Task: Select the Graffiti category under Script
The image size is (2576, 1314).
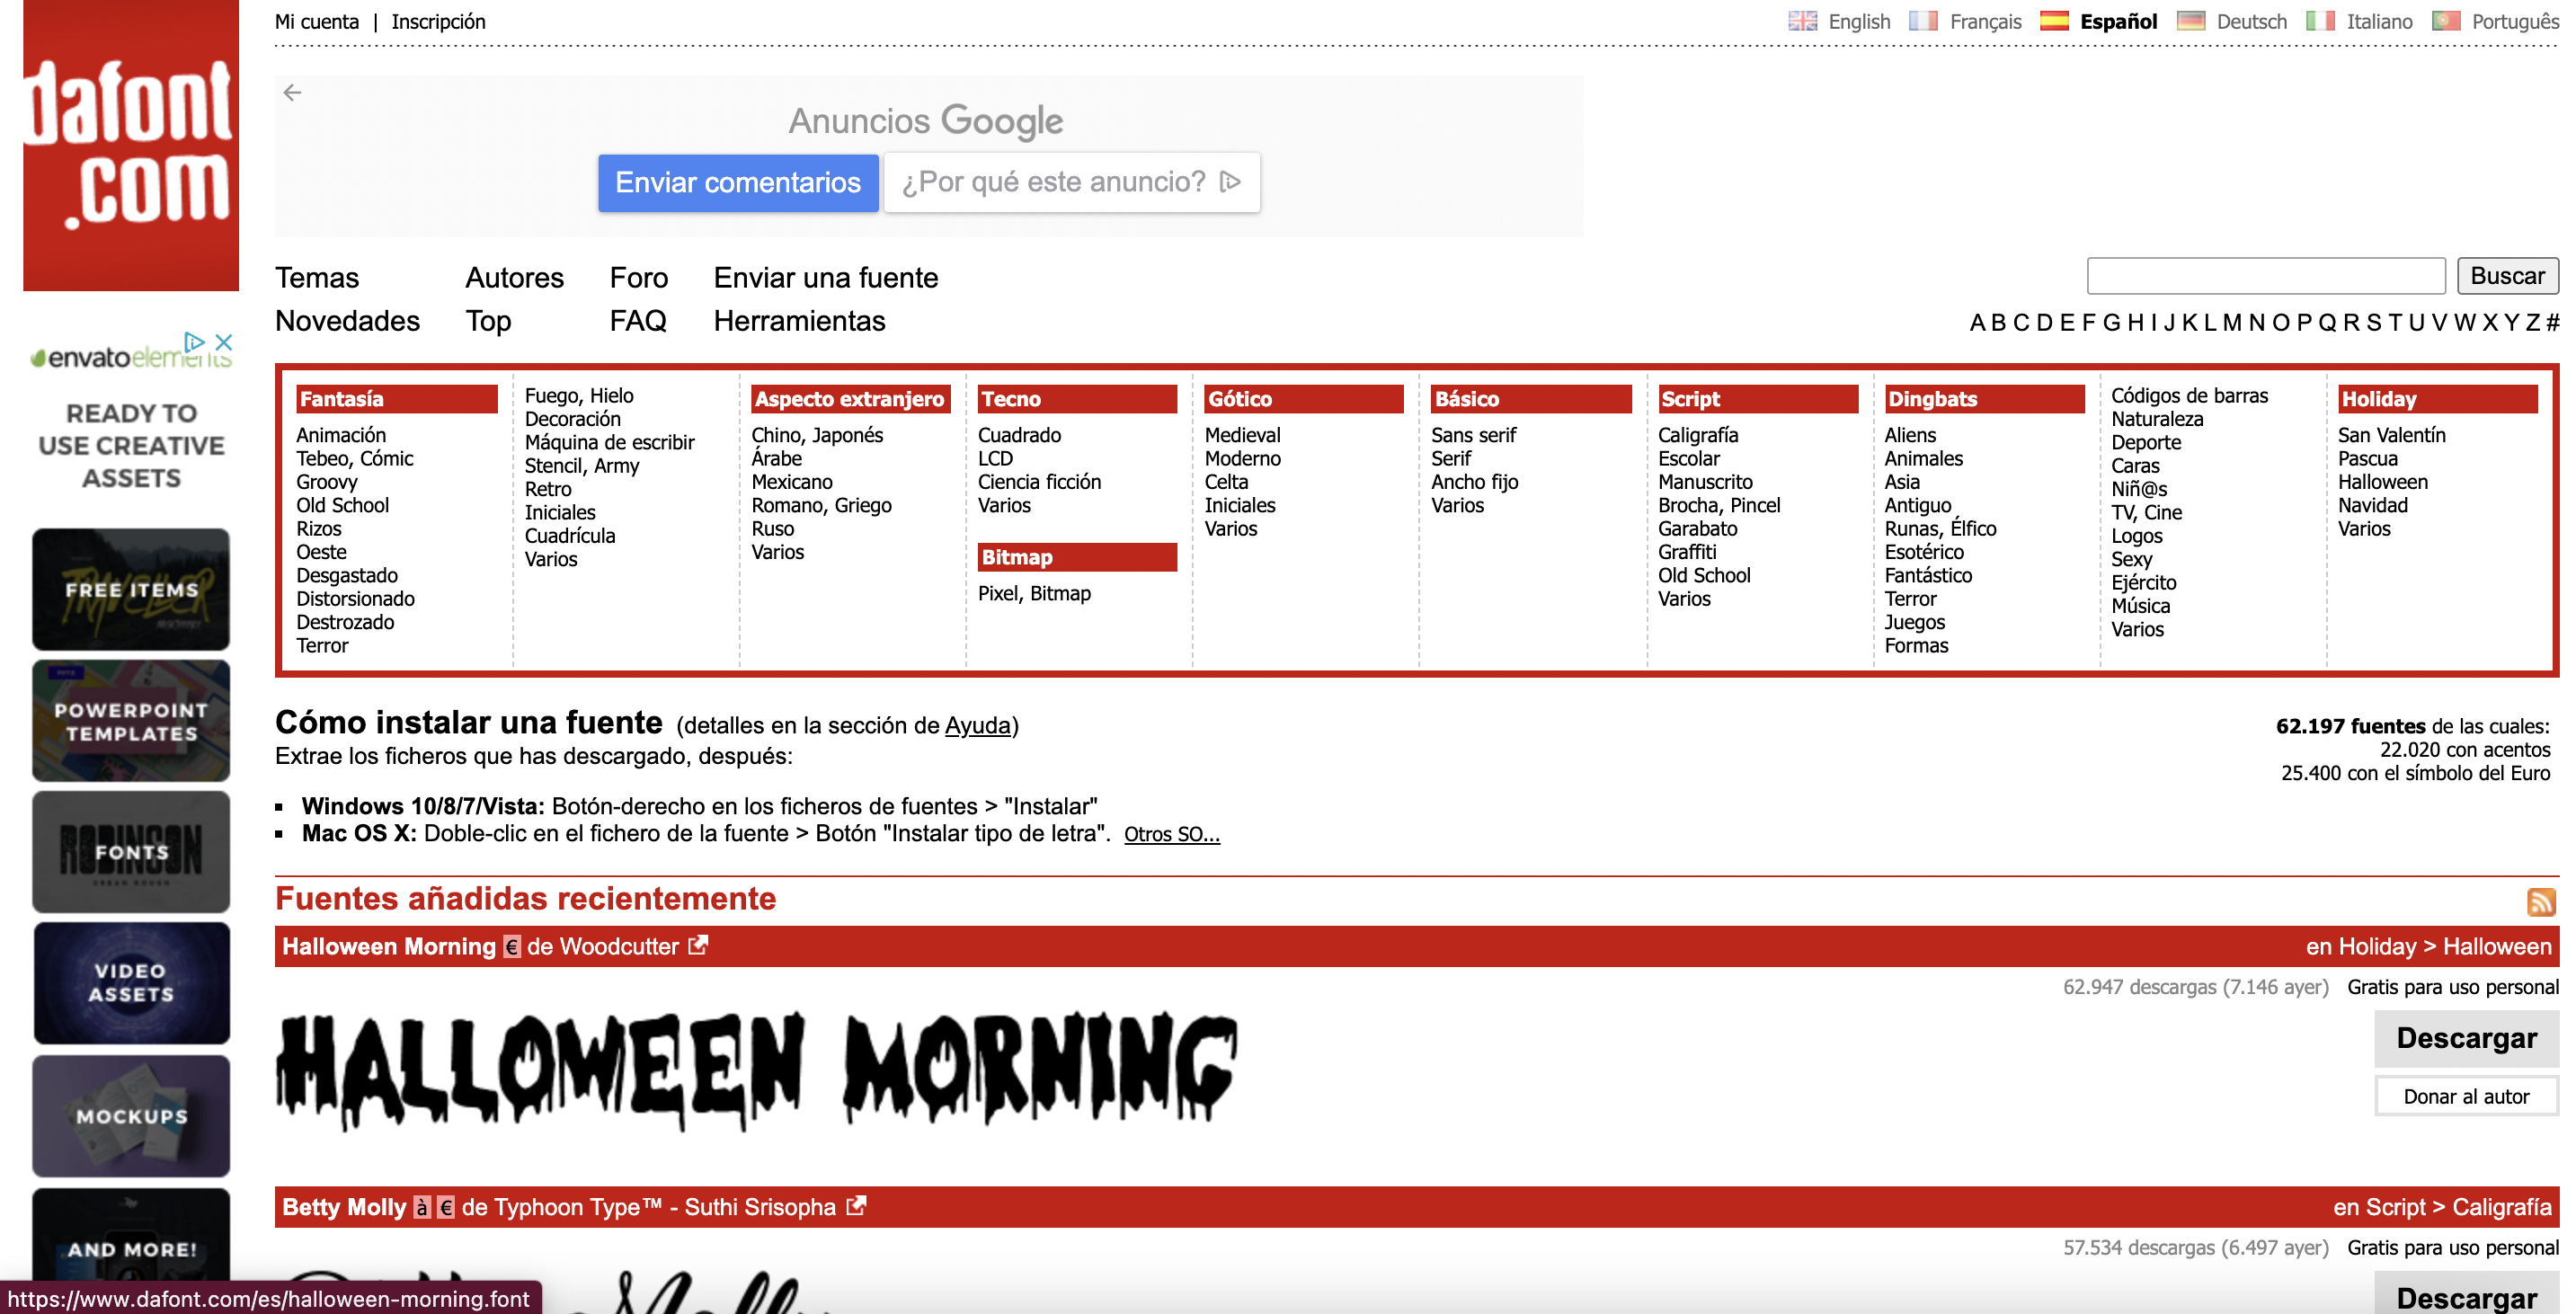Action: point(1686,552)
